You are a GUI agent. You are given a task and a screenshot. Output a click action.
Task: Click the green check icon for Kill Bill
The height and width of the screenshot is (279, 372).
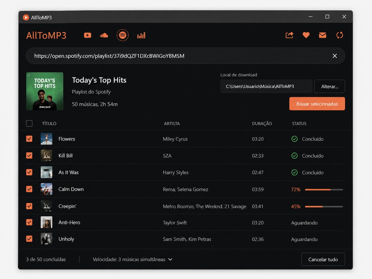[x=295, y=156]
